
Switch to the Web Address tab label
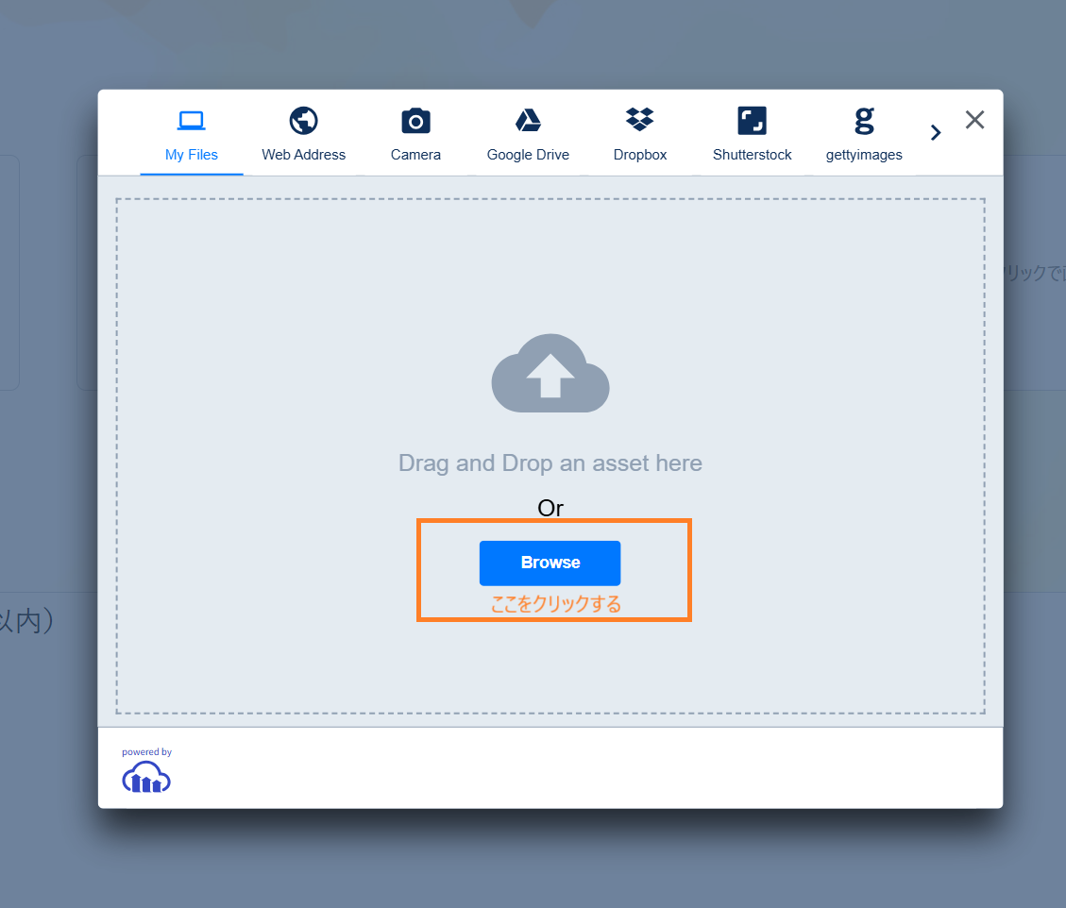[x=303, y=155]
